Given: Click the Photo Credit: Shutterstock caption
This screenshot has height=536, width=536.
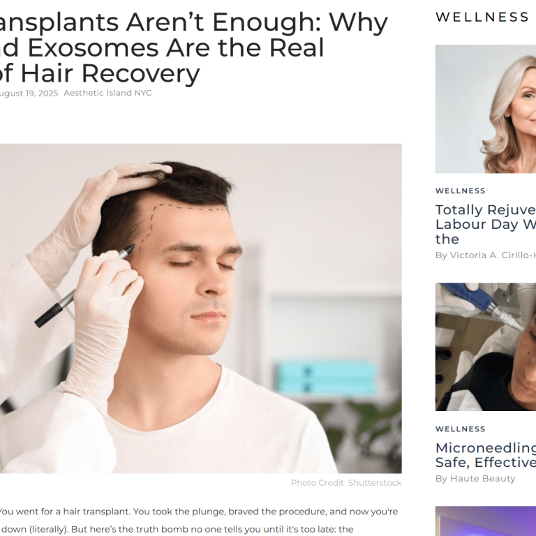Looking at the screenshot, I should pos(346,483).
